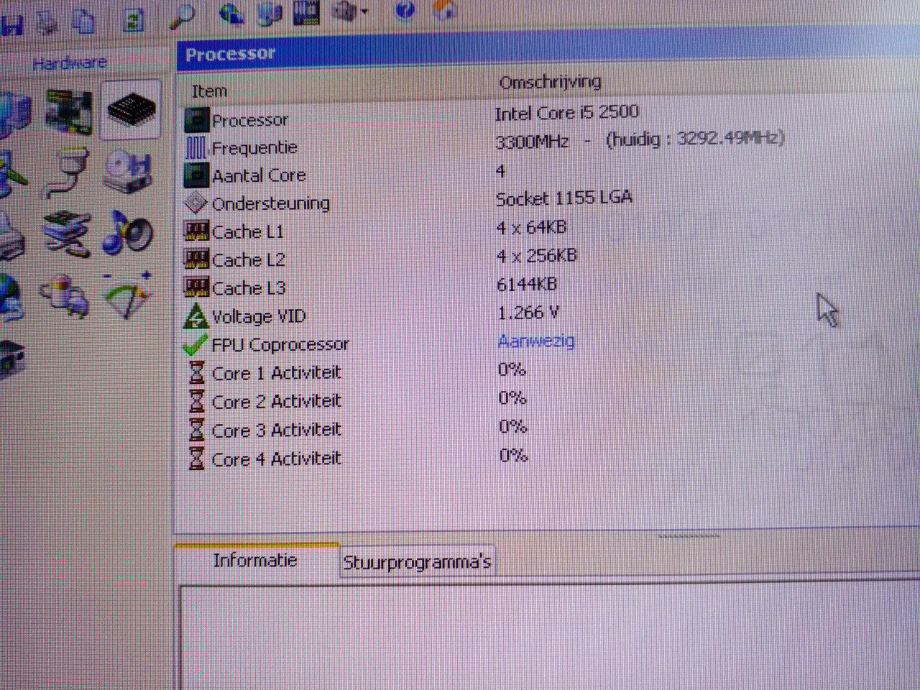Select the Cache L3 row label
This screenshot has width=920, height=690.
point(249,288)
